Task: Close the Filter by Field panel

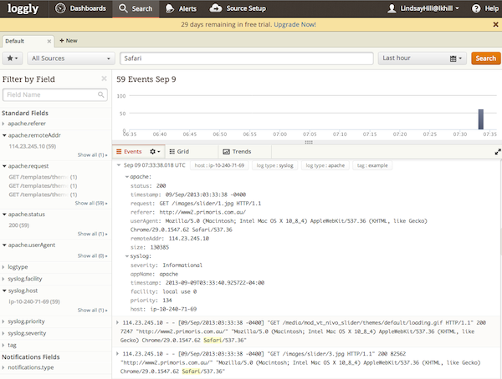Action: tap(104, 78)
